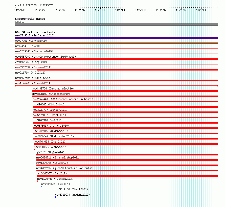The image size is (225, 207).
Task: Click the nsv6549317 (Sedlazeck2020) label
Action: [35, 35]
